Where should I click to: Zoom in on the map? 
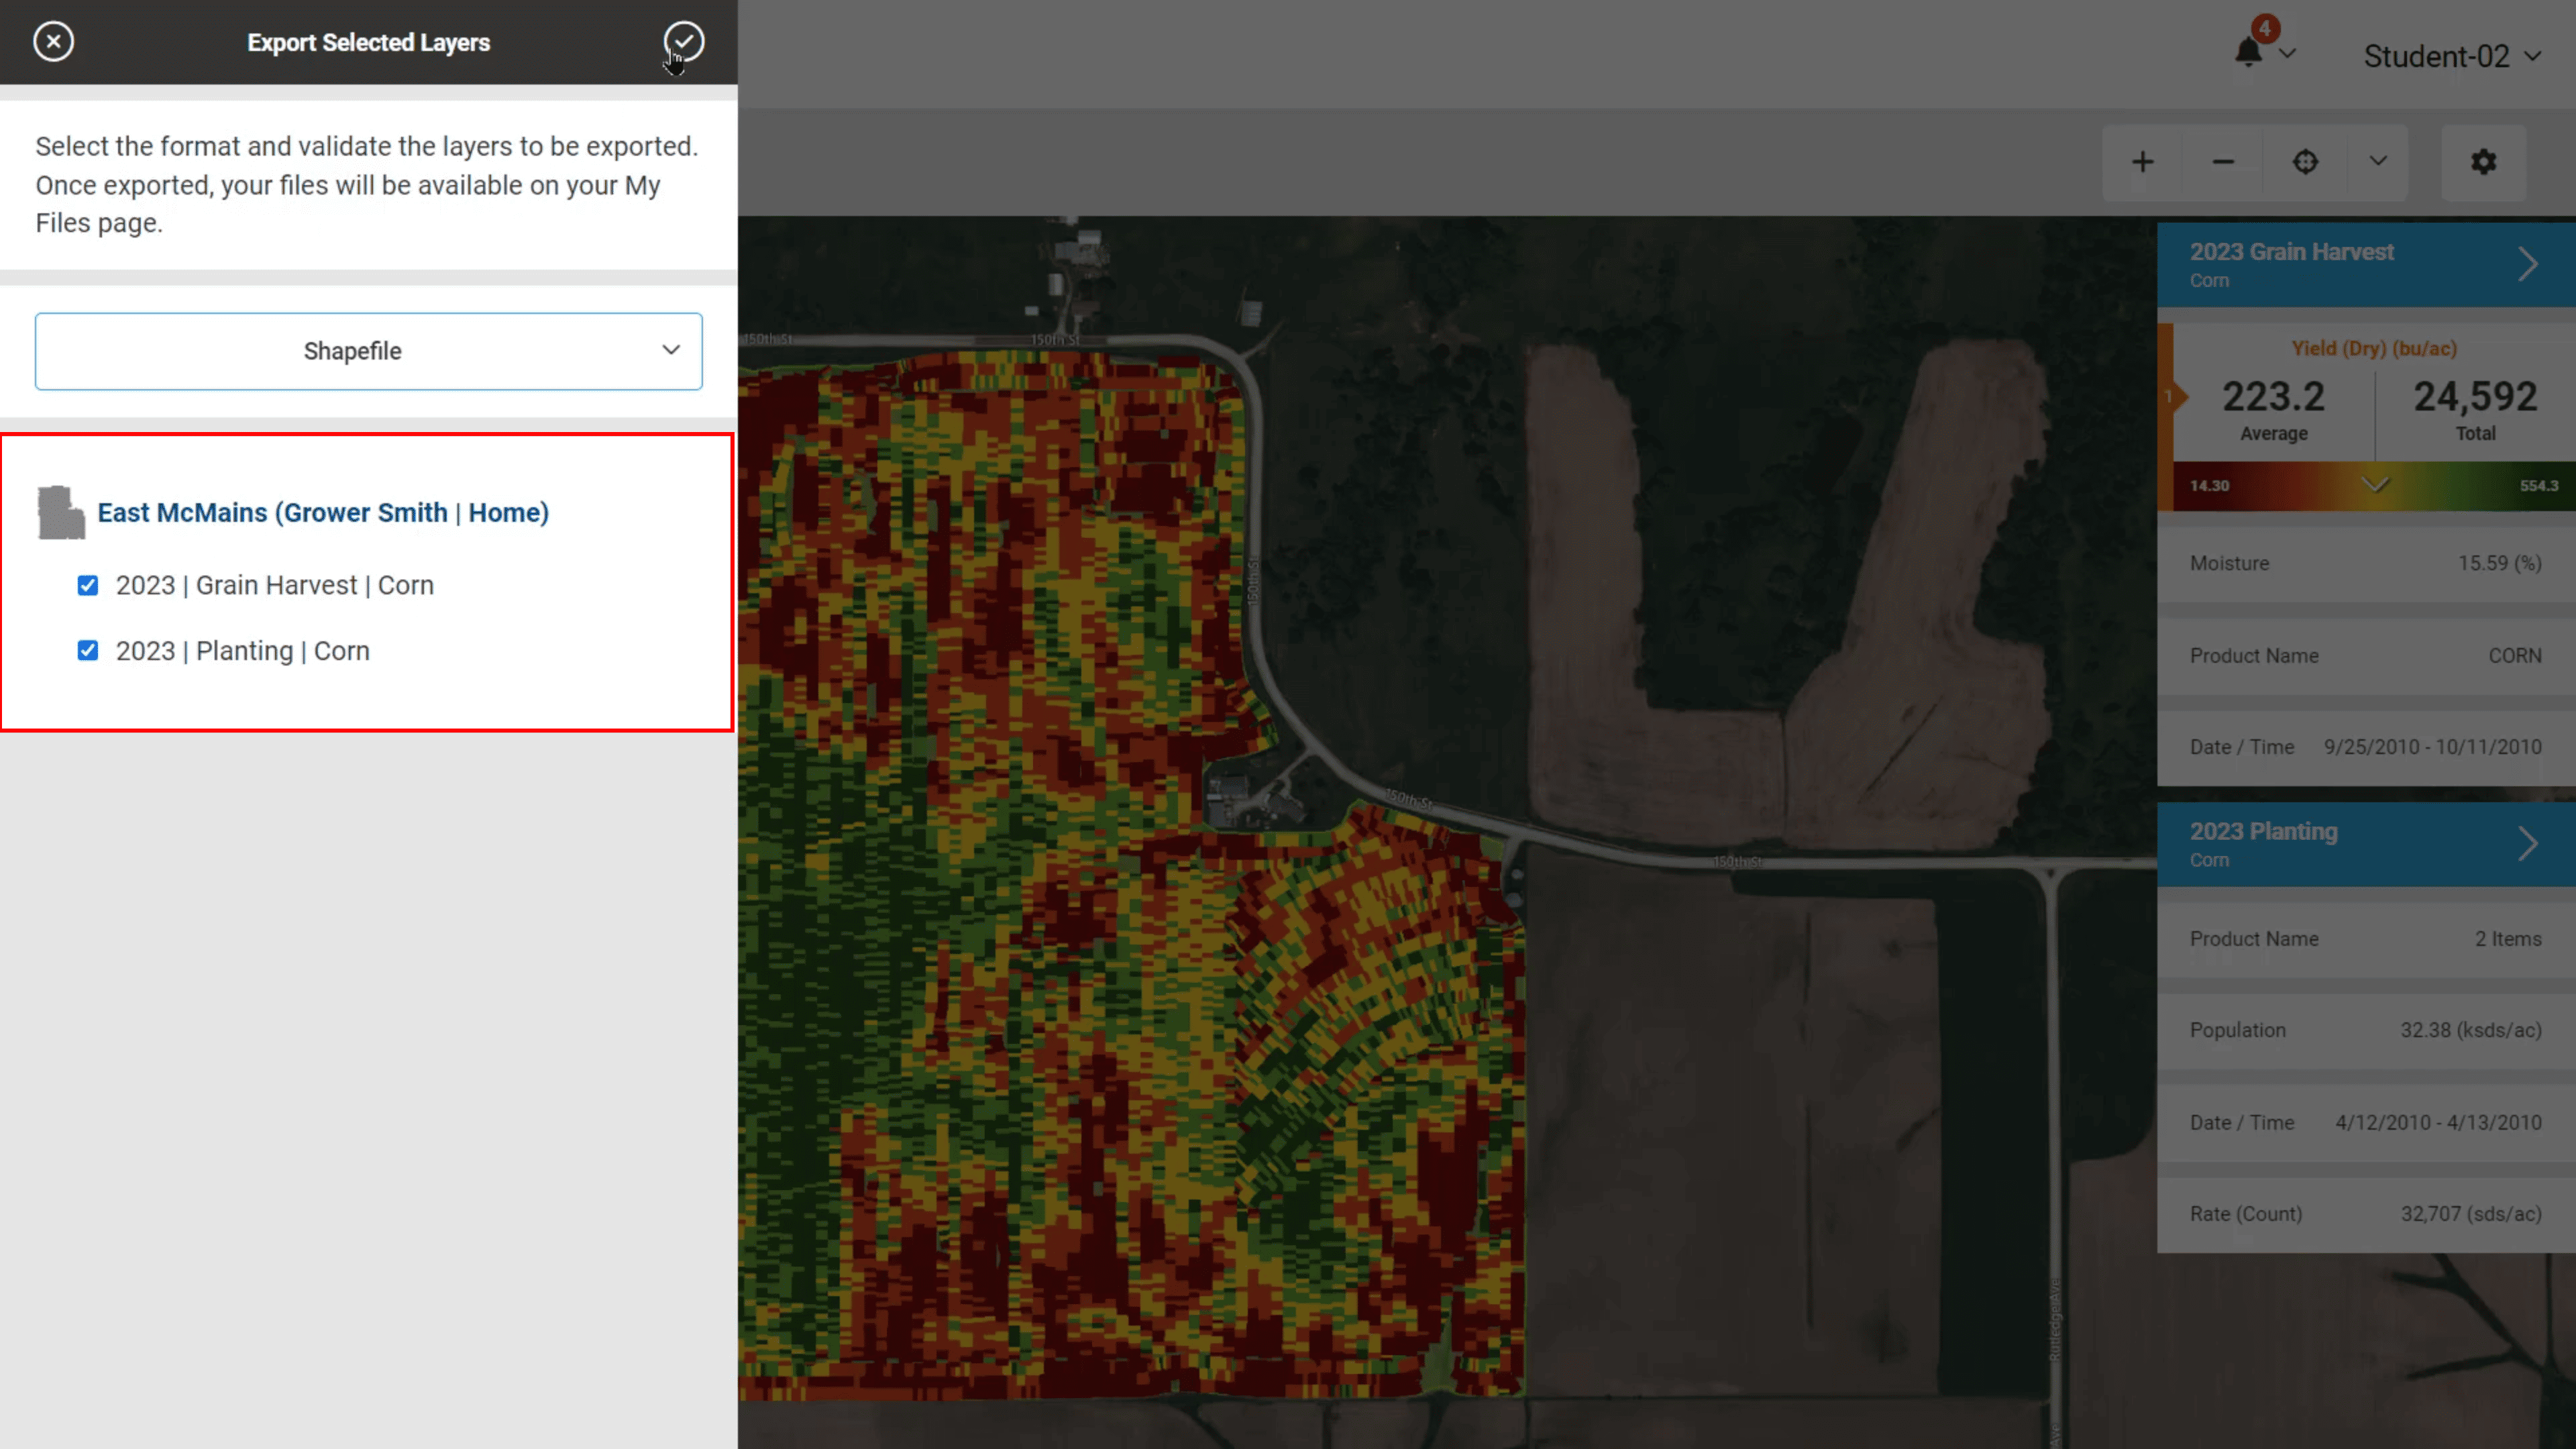tap(2142, 161)
